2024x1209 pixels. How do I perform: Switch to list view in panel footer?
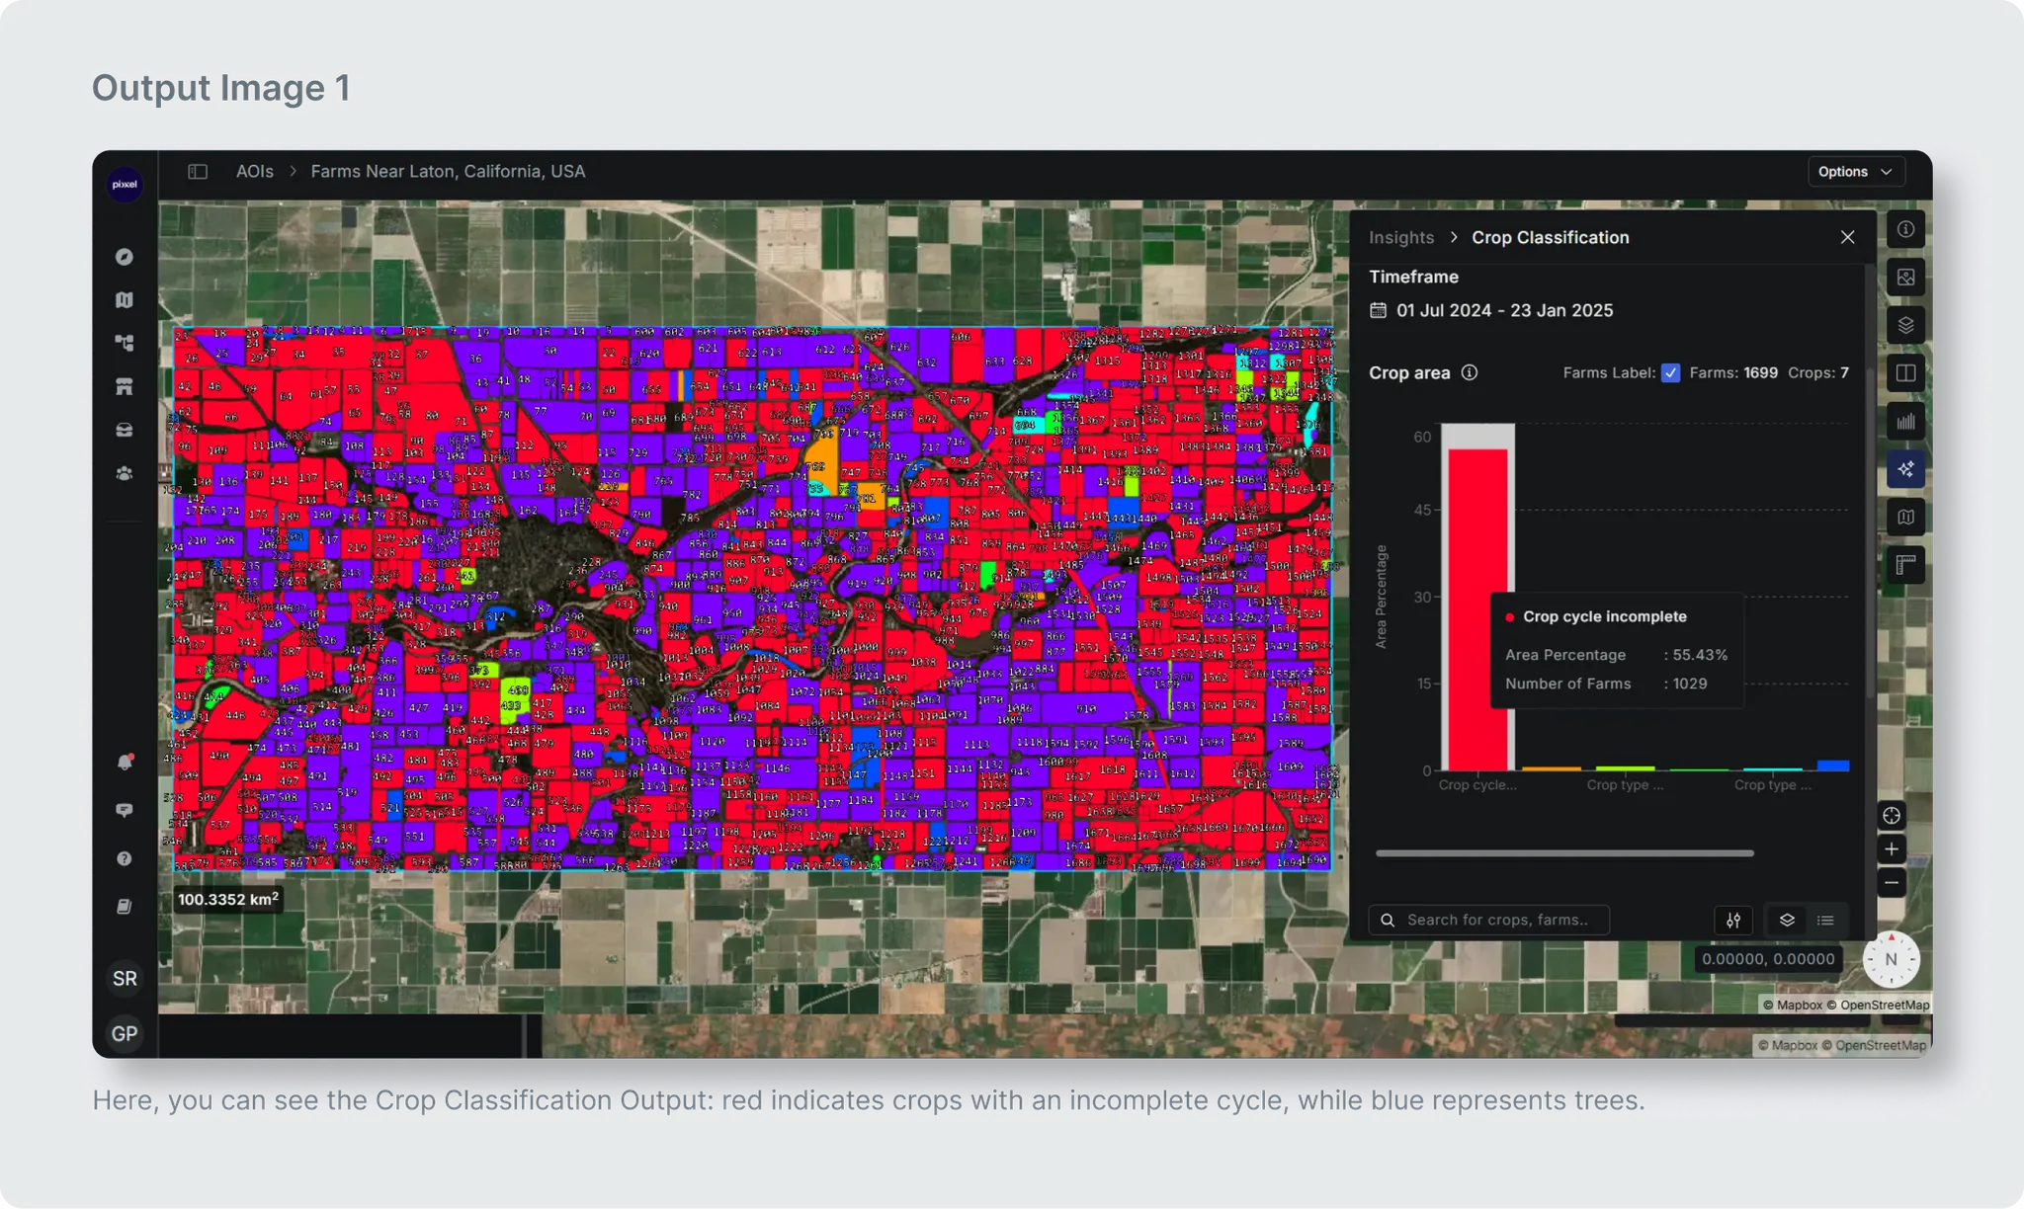pyautogui.click(x=1825, y=921)
